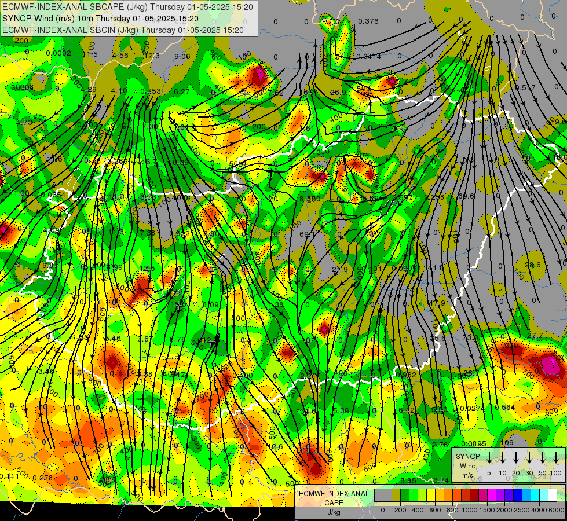567x521 pixels.
Task: Pick the purple CAPE legend swatch
Action: pos(500,495)
